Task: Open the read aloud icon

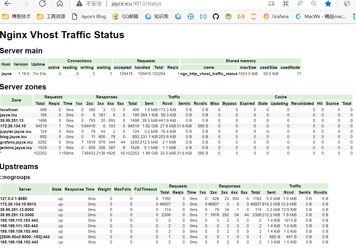Action: 300,4
